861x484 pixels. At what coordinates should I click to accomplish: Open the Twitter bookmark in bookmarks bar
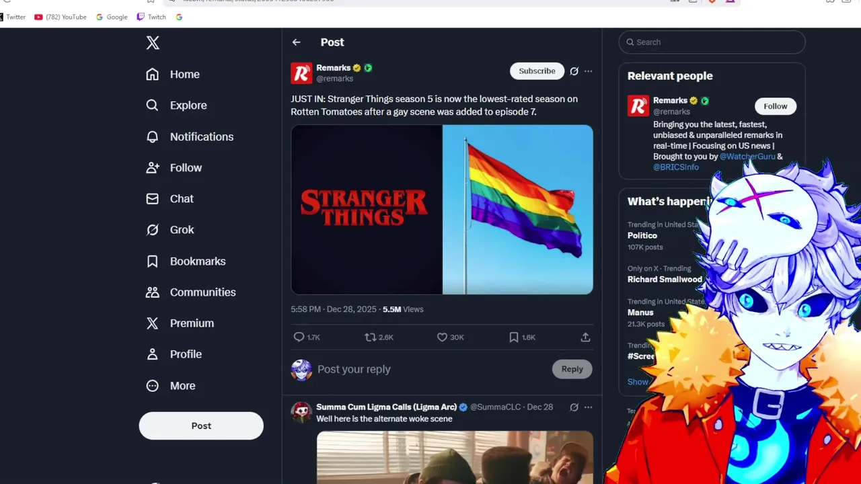coord(12,17)
